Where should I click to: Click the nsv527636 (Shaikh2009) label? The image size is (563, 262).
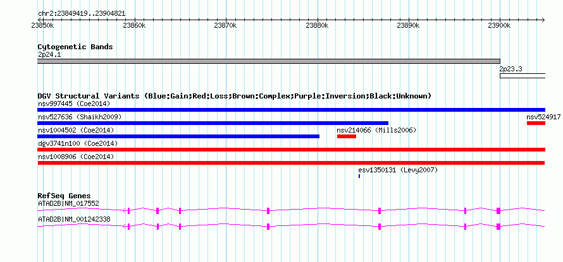[x=79, y=117]
